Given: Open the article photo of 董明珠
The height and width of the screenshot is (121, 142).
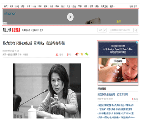Looking at the screenshot, I should point(47,91).
